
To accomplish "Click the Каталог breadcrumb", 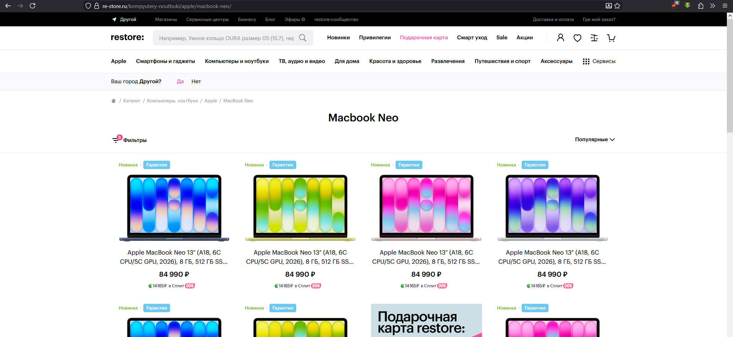I will click(132, 101).
